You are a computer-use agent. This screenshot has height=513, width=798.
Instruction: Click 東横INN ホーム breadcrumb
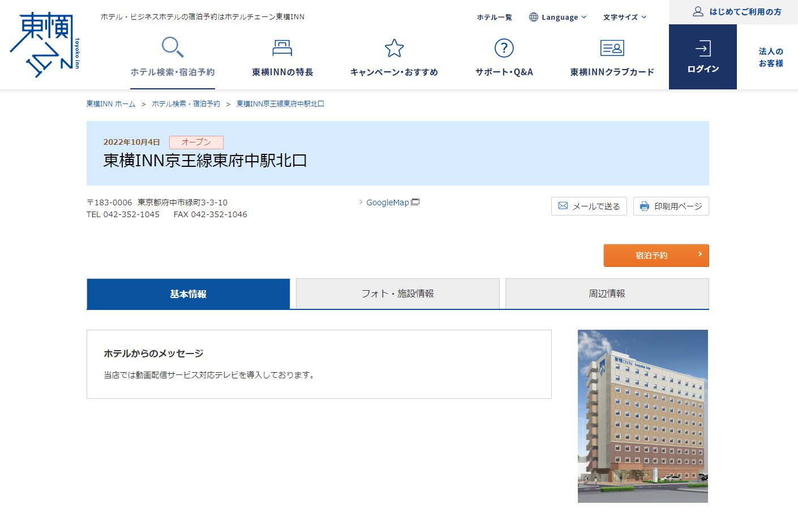point(111,104)
